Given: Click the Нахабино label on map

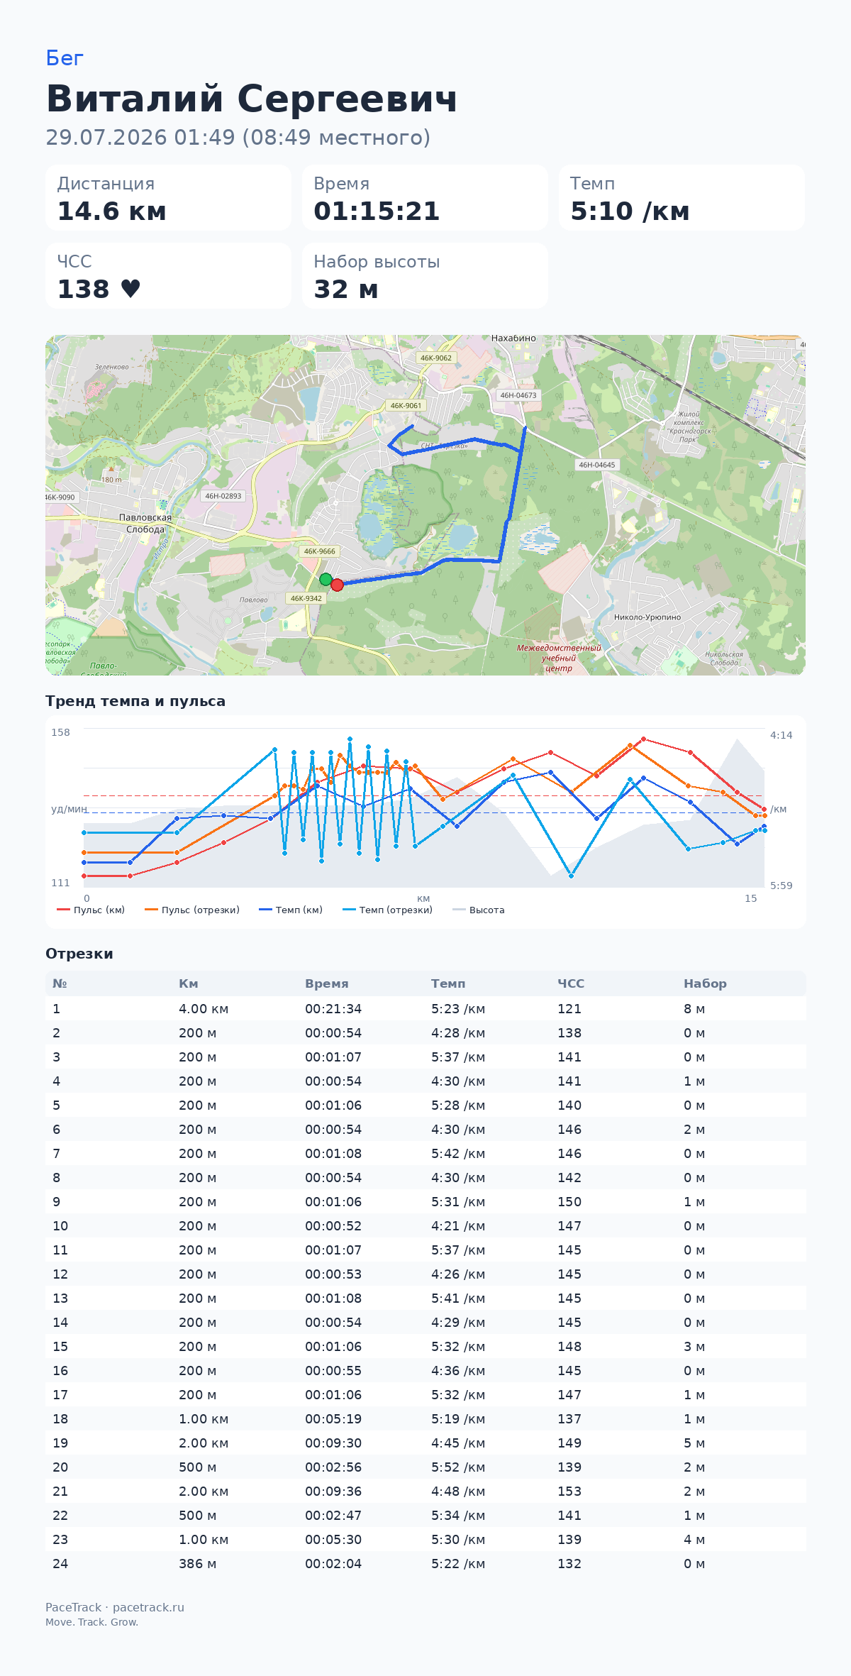Looking at the screenshot, I should (513, 338).
